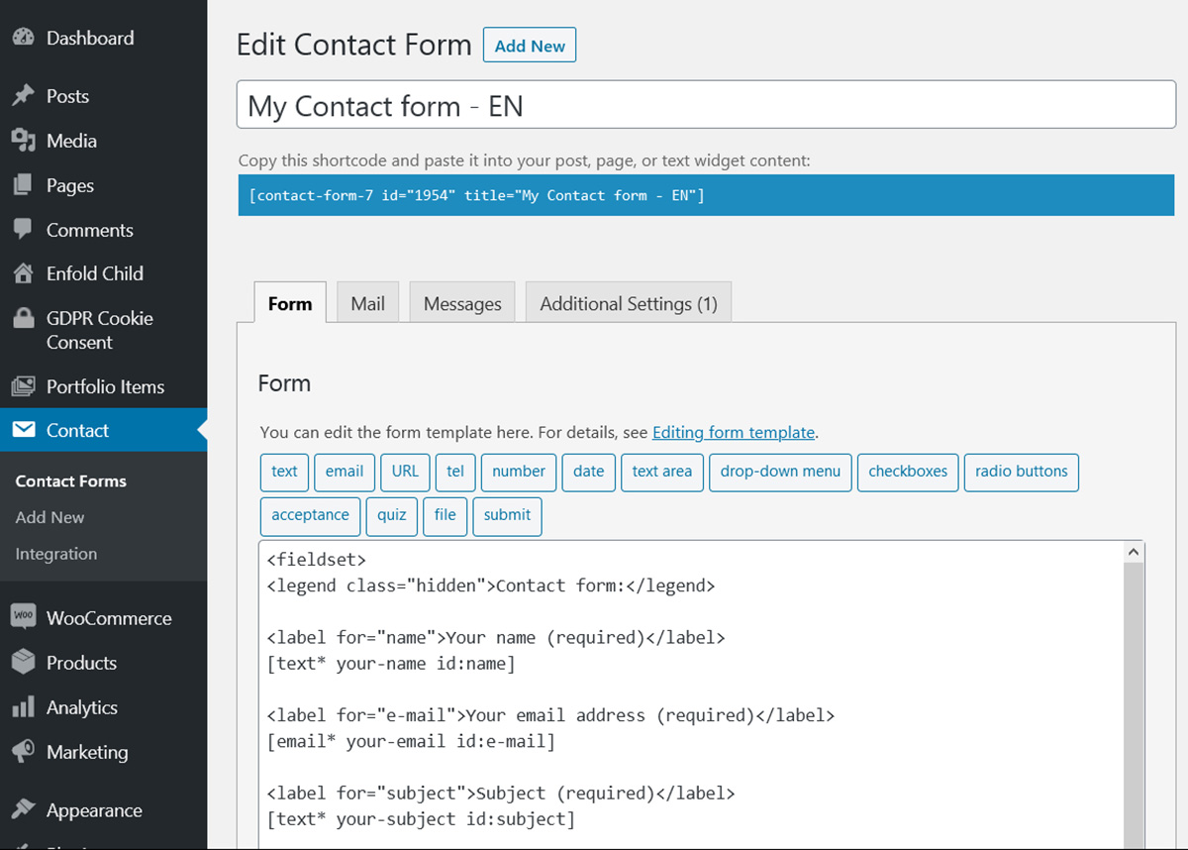Image resolution: width=1188 pixels, height=850 pixels.
Task: Click the WooCommerce woo icon
Action: [x=23, y=616]
